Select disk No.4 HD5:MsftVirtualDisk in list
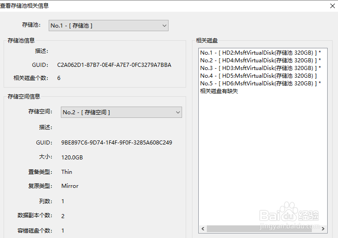338x238 pixels. pos(258,76)
